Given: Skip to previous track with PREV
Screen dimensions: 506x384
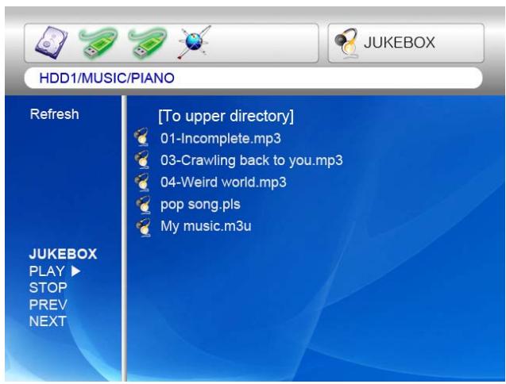Looking at the screenshot, I should click(x=48, y=305).
